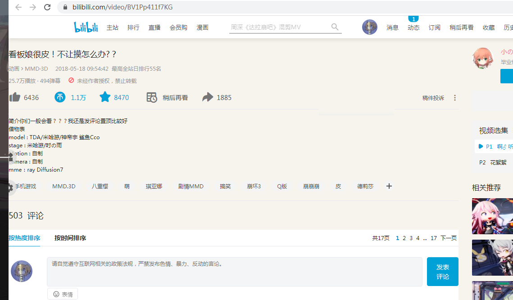The image size is (513, 300).
Task: Go to comment page 2
Action: [x=404, y=237]
